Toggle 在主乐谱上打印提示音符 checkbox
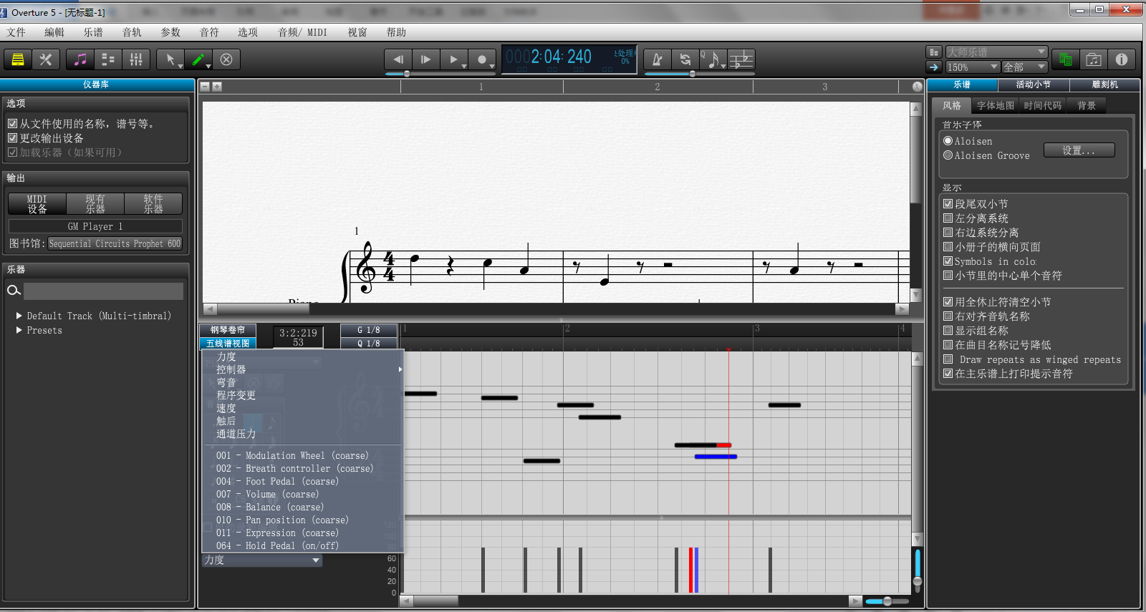This screenshot has width=1146, height=612. (948, 374)
